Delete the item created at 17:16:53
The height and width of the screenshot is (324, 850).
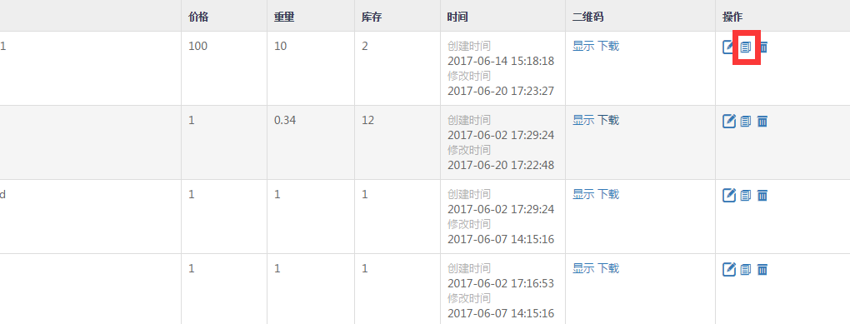762,270
